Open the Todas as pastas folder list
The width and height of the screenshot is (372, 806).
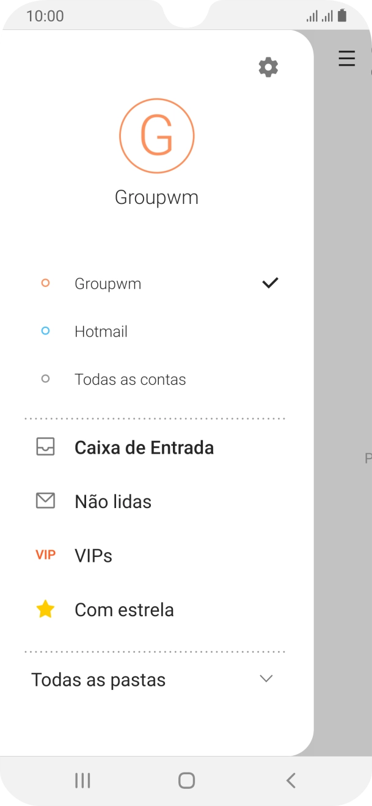click(x=98, y=679)
